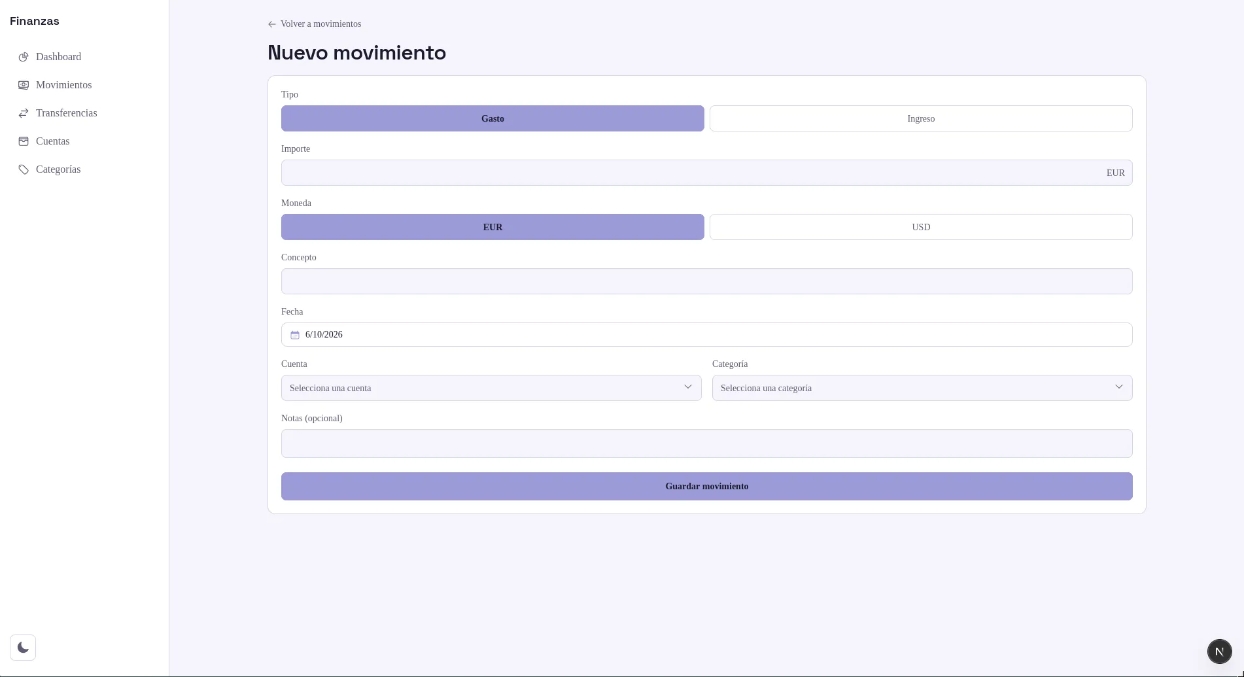Screen dimensions: 1244x677
Task: Click Guardar movimiento button
Action: click(x=707, y=487)
